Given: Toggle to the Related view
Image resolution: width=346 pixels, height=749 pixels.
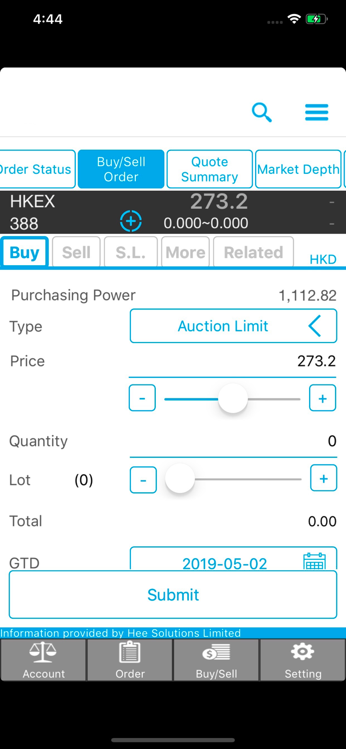Looking at the screenshot, I should (253, 252).
